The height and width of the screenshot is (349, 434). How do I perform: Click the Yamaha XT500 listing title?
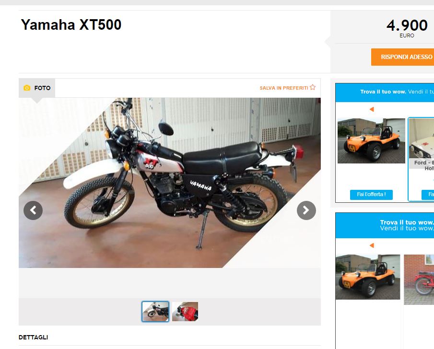[71, 24]
